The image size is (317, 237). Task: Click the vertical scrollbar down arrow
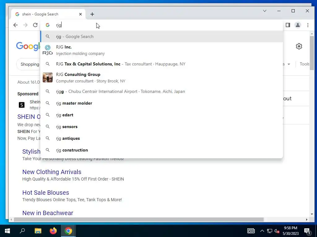point(312,214)
